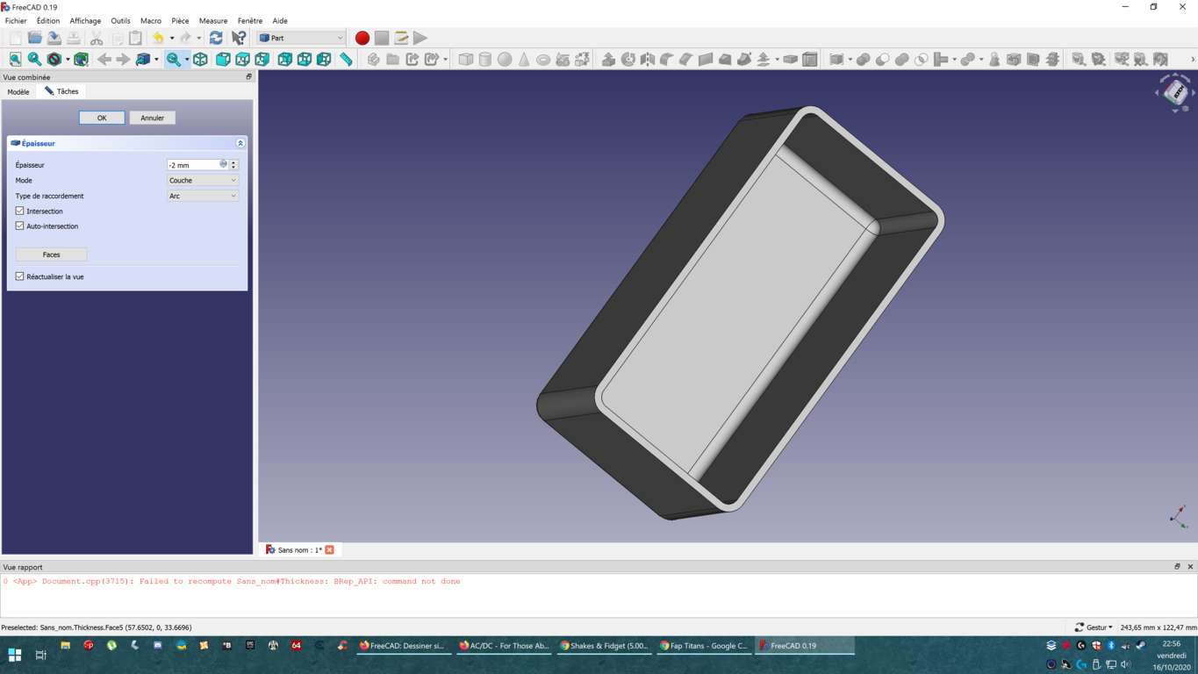Open Type de raccordement Arc dropdown

[x=203, y=196]
